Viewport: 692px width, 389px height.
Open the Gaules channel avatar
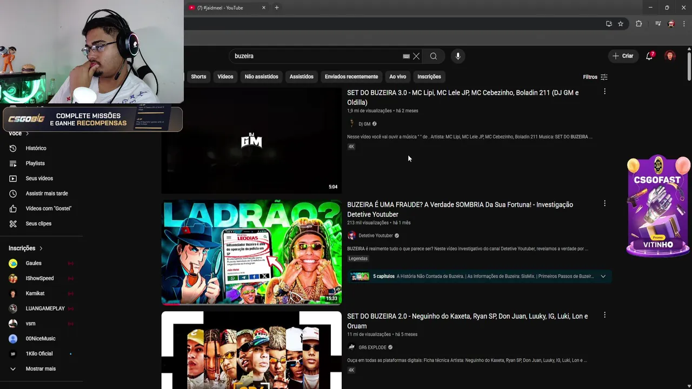click(x=13, y=263)
